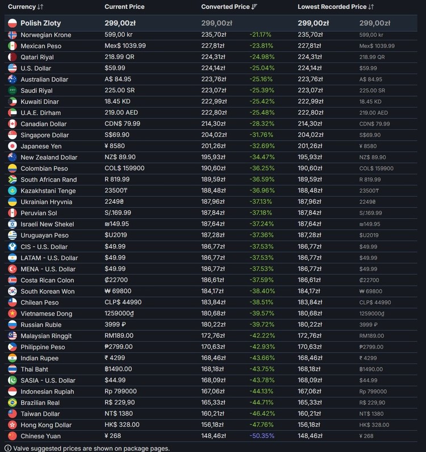The width and height of the screenshot is (426, 452).
Task: Select the Malaysian Ringgit row name
Action: 46,336
